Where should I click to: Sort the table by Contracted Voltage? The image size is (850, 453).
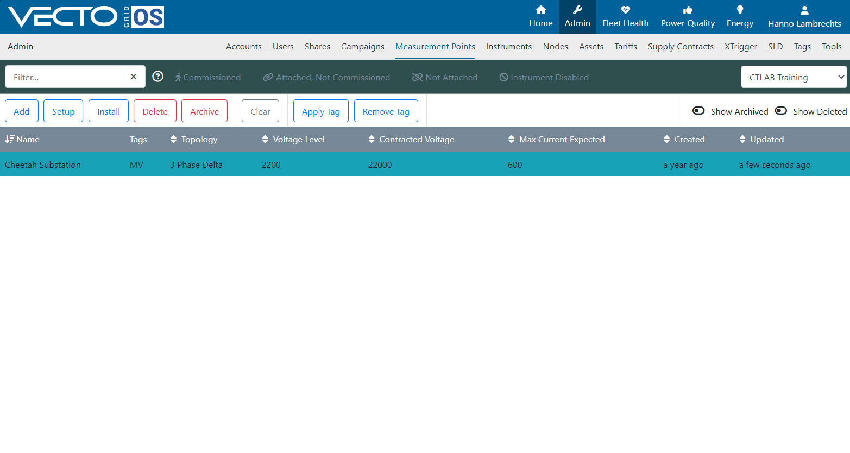pos(411,140)
